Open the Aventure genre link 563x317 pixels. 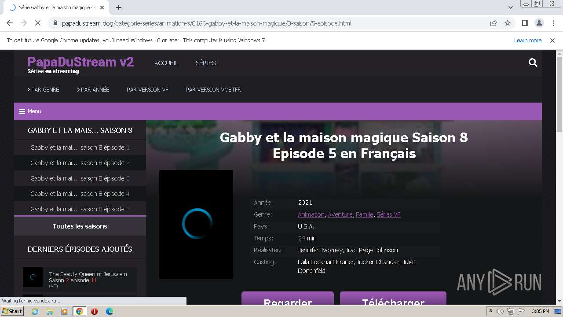click(x=340, y=214)
